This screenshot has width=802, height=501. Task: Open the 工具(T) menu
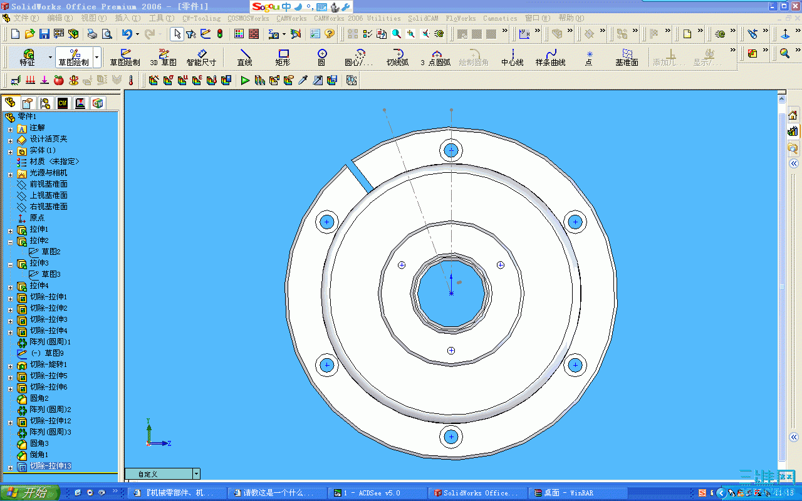coord(162,18)
